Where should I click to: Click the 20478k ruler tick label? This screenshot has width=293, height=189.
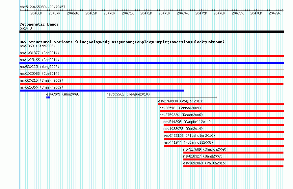click(256, 13)
